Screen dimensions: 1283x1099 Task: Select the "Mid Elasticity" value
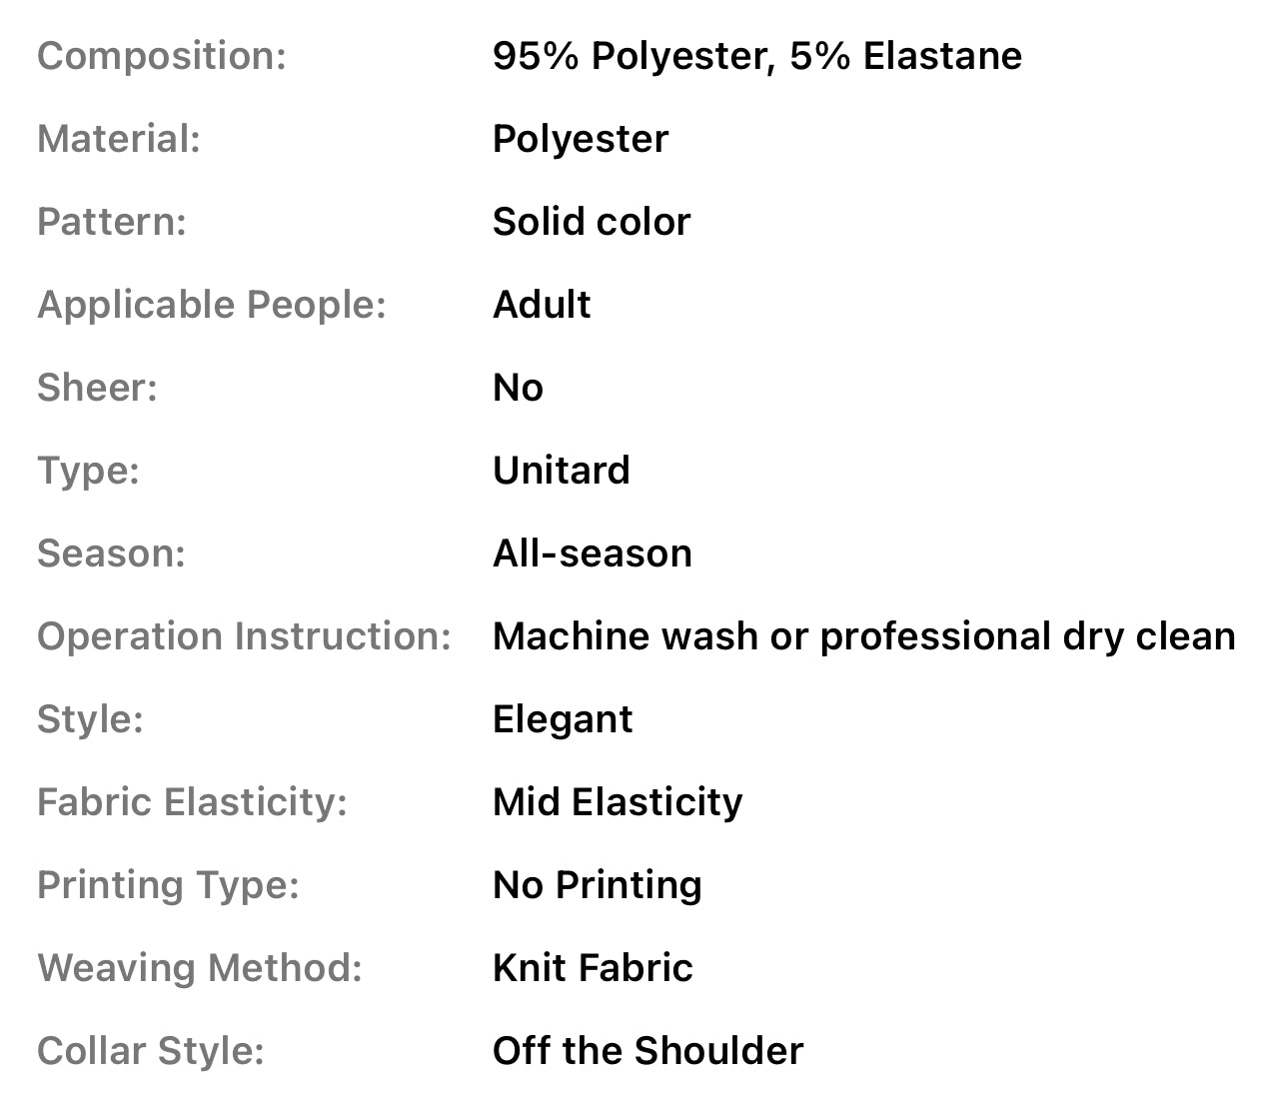pos(617,802)
